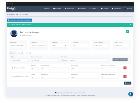Edit Repetições for Rosca Inversa no Cross

pyautogui.click(x=55, y=77)
